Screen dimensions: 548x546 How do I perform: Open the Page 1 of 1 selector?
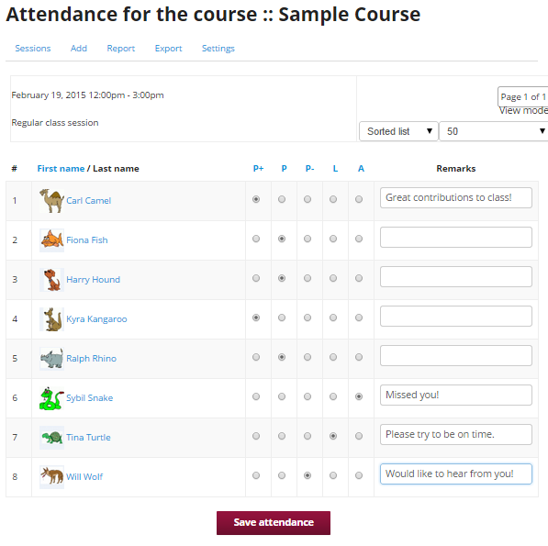tap(523, 96)
